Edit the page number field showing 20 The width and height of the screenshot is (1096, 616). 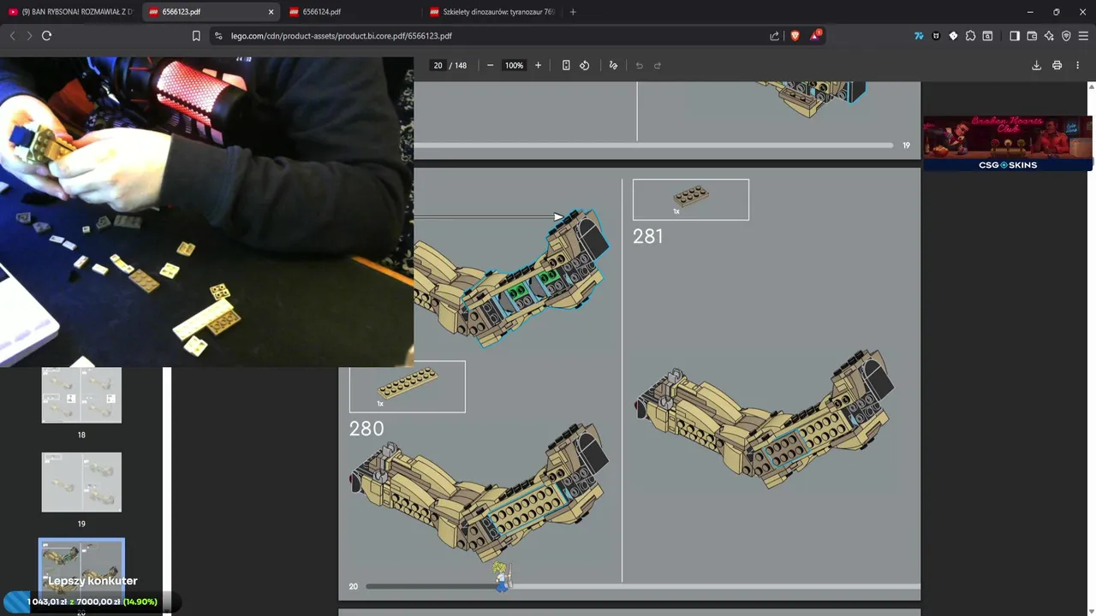pos(438,65)
